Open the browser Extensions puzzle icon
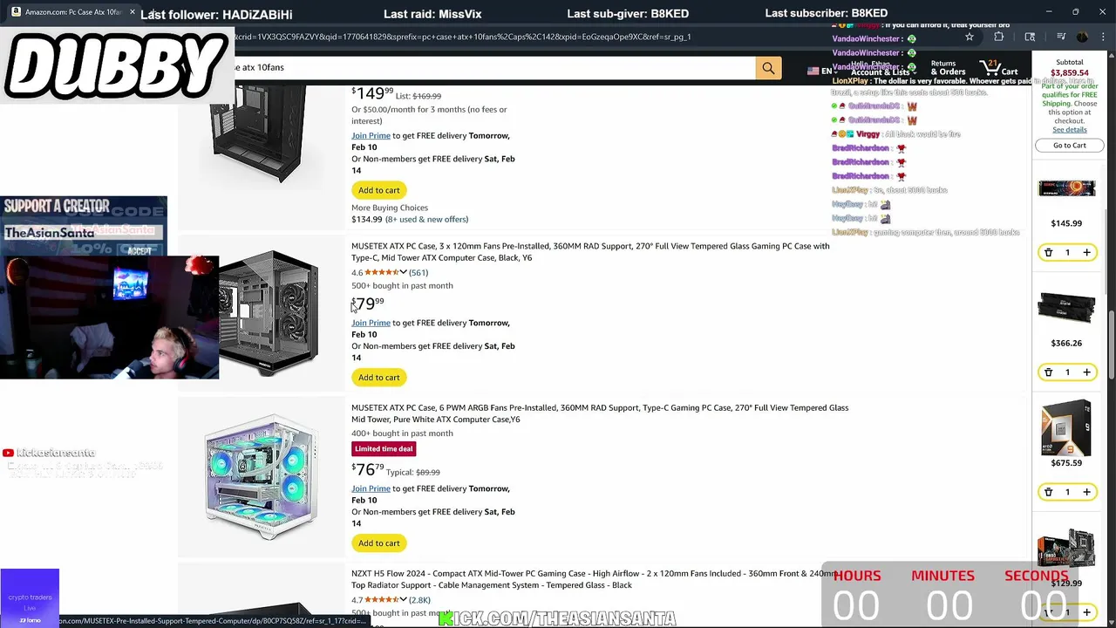 pyautogui.click(x=999, y=37)
